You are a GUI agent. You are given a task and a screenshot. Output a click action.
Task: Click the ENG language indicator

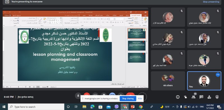tap(202, 107)
